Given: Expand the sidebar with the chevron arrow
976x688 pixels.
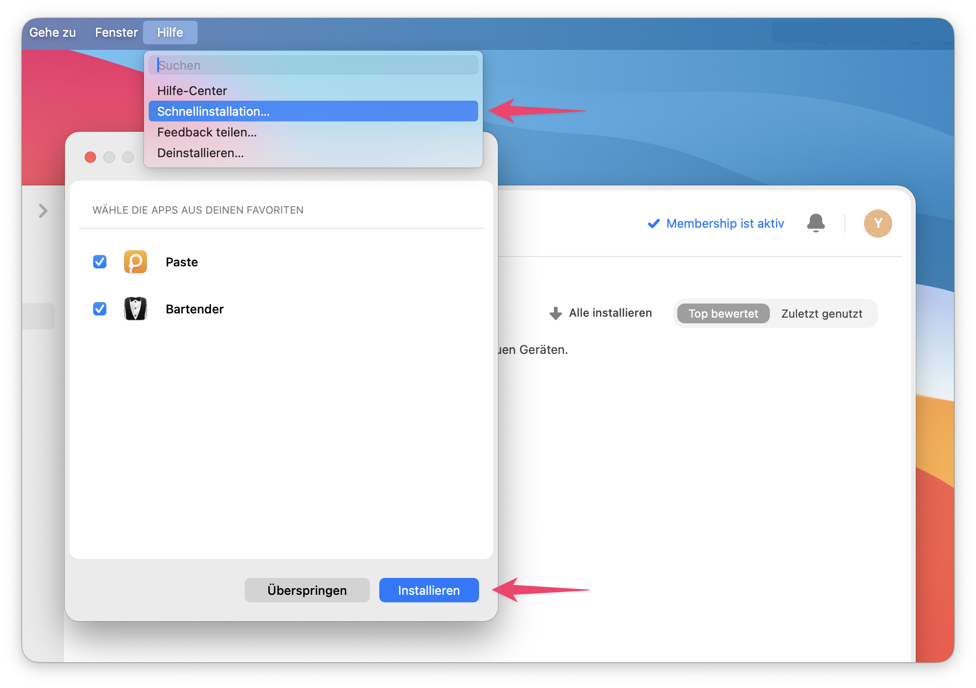Looking at the screenshot, I should point(43,211).
